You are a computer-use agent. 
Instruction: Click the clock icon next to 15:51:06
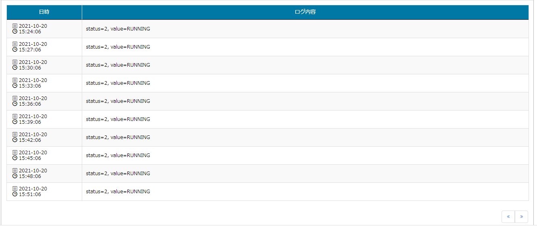coord(15,194)
